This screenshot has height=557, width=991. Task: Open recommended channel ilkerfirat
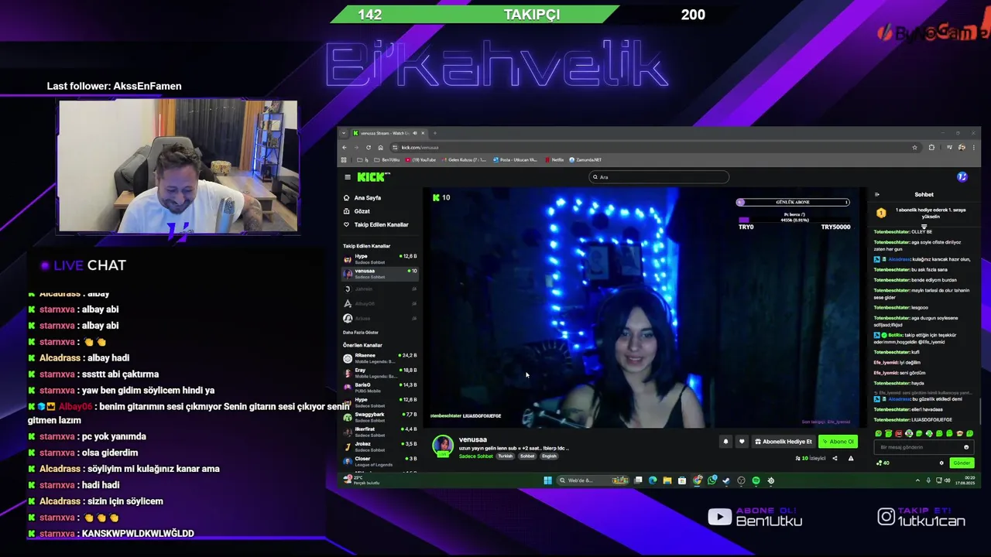coord(380,431)
